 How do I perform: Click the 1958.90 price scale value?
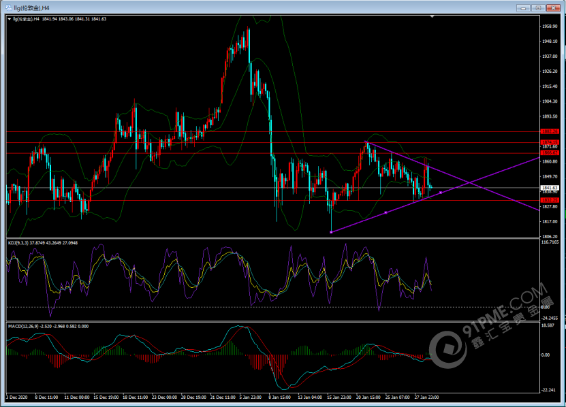pos(550,27)
